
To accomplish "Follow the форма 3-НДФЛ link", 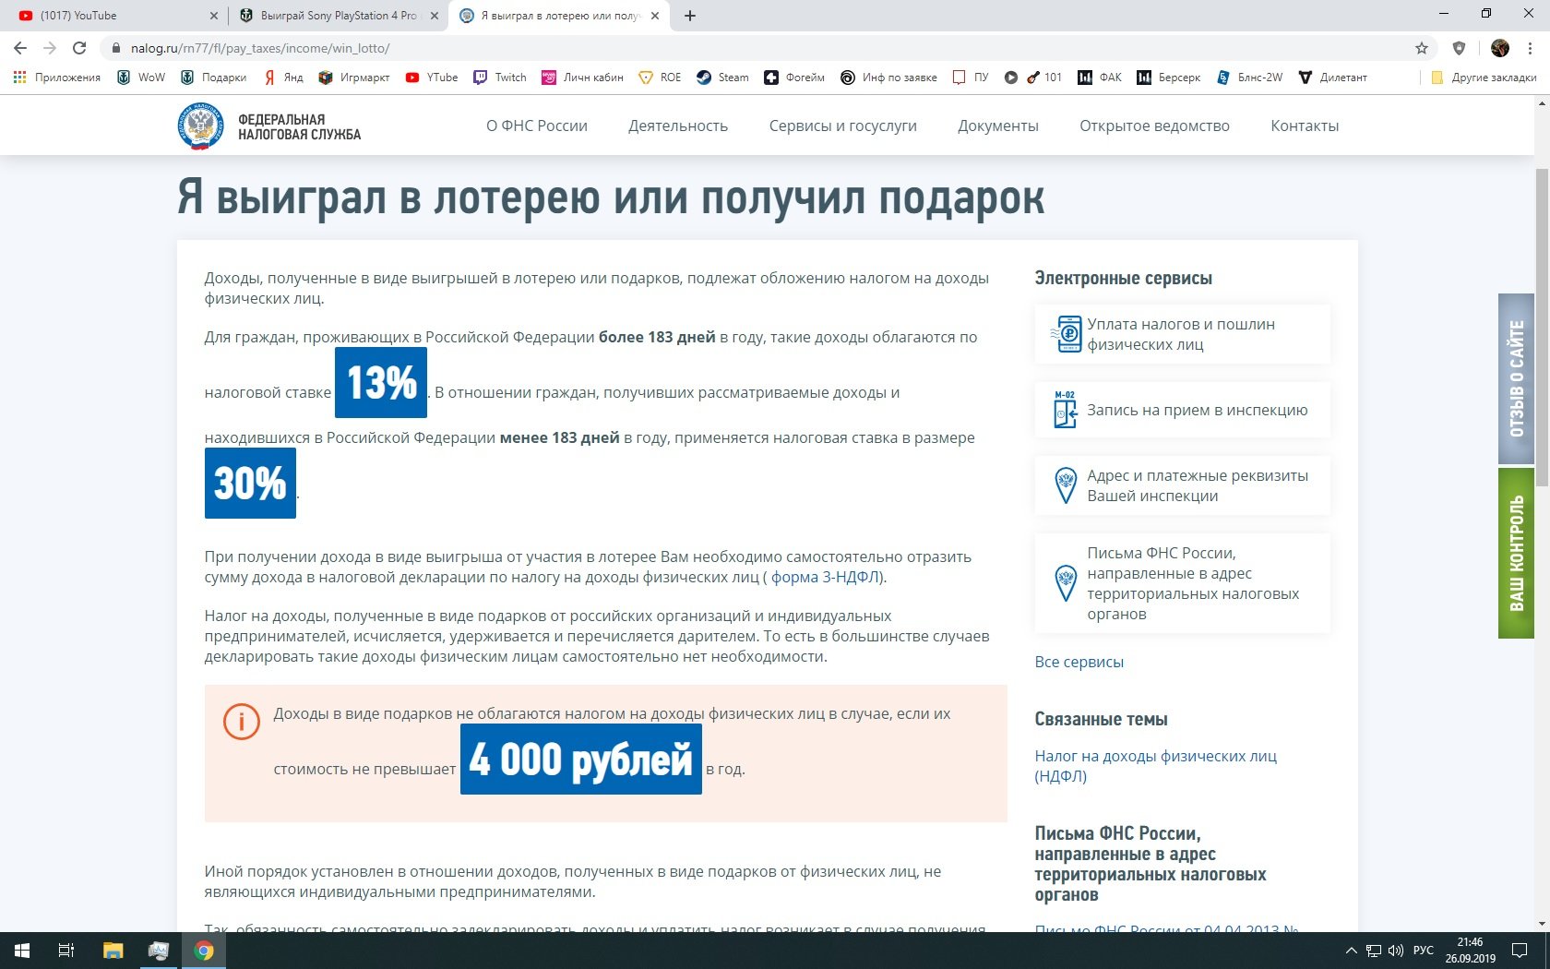I will [825, 577].
